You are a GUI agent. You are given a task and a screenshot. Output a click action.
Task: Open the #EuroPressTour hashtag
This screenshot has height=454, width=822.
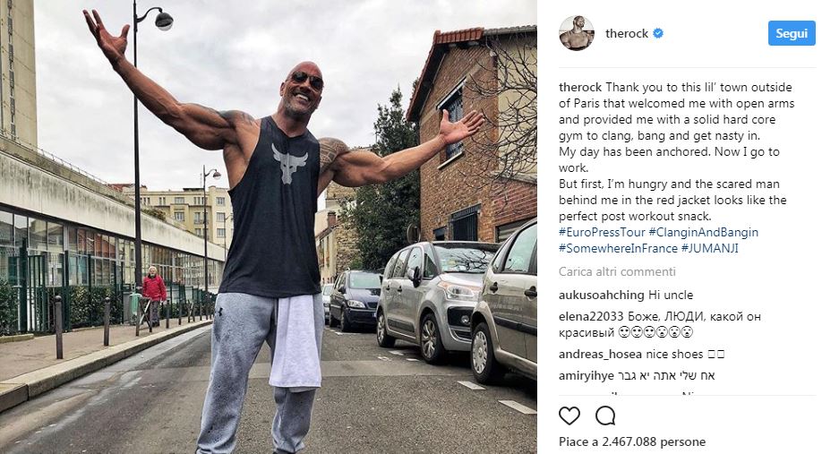pyautogui.click(x=602, y=232)
